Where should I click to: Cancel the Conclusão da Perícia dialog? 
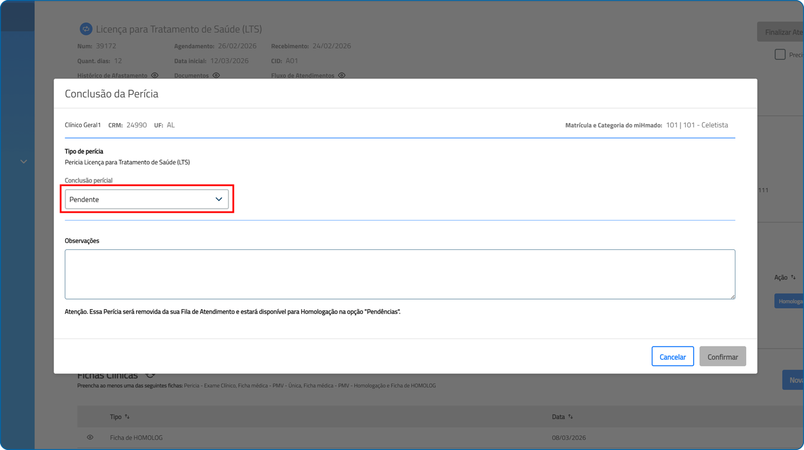click(672, 357)
